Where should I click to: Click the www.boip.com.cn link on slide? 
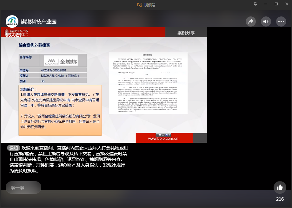pyautogui.click(x=163, y=138)
